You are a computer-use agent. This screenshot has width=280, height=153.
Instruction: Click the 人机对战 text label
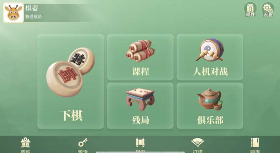click(210, 72)
